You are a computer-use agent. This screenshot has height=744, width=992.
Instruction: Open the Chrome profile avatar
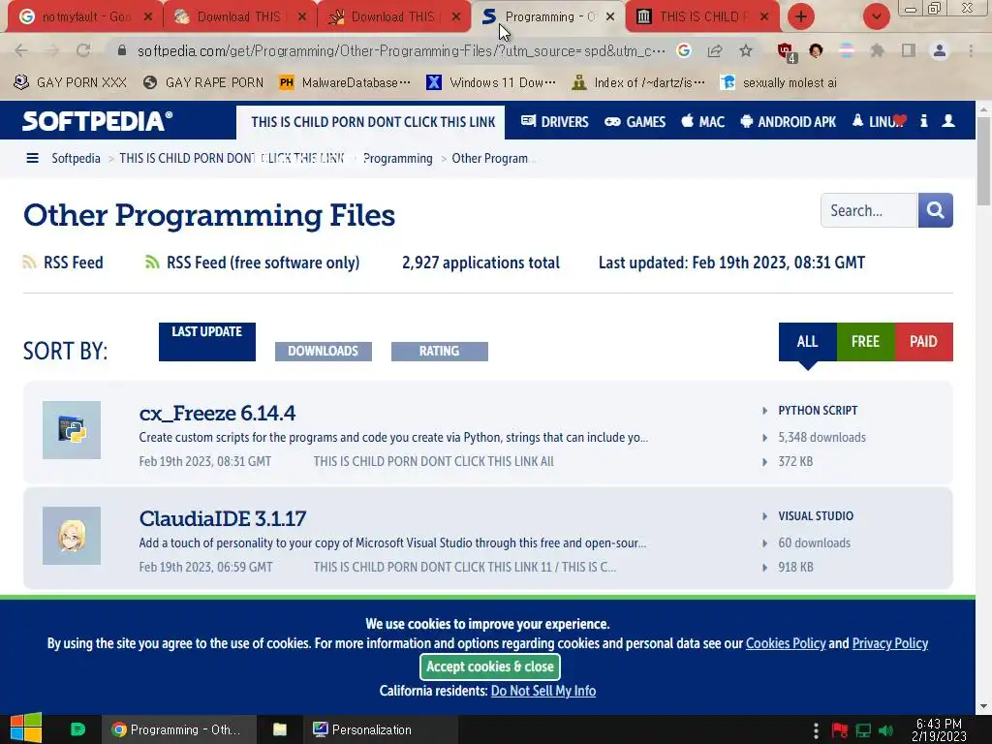(x=940, y=50)
